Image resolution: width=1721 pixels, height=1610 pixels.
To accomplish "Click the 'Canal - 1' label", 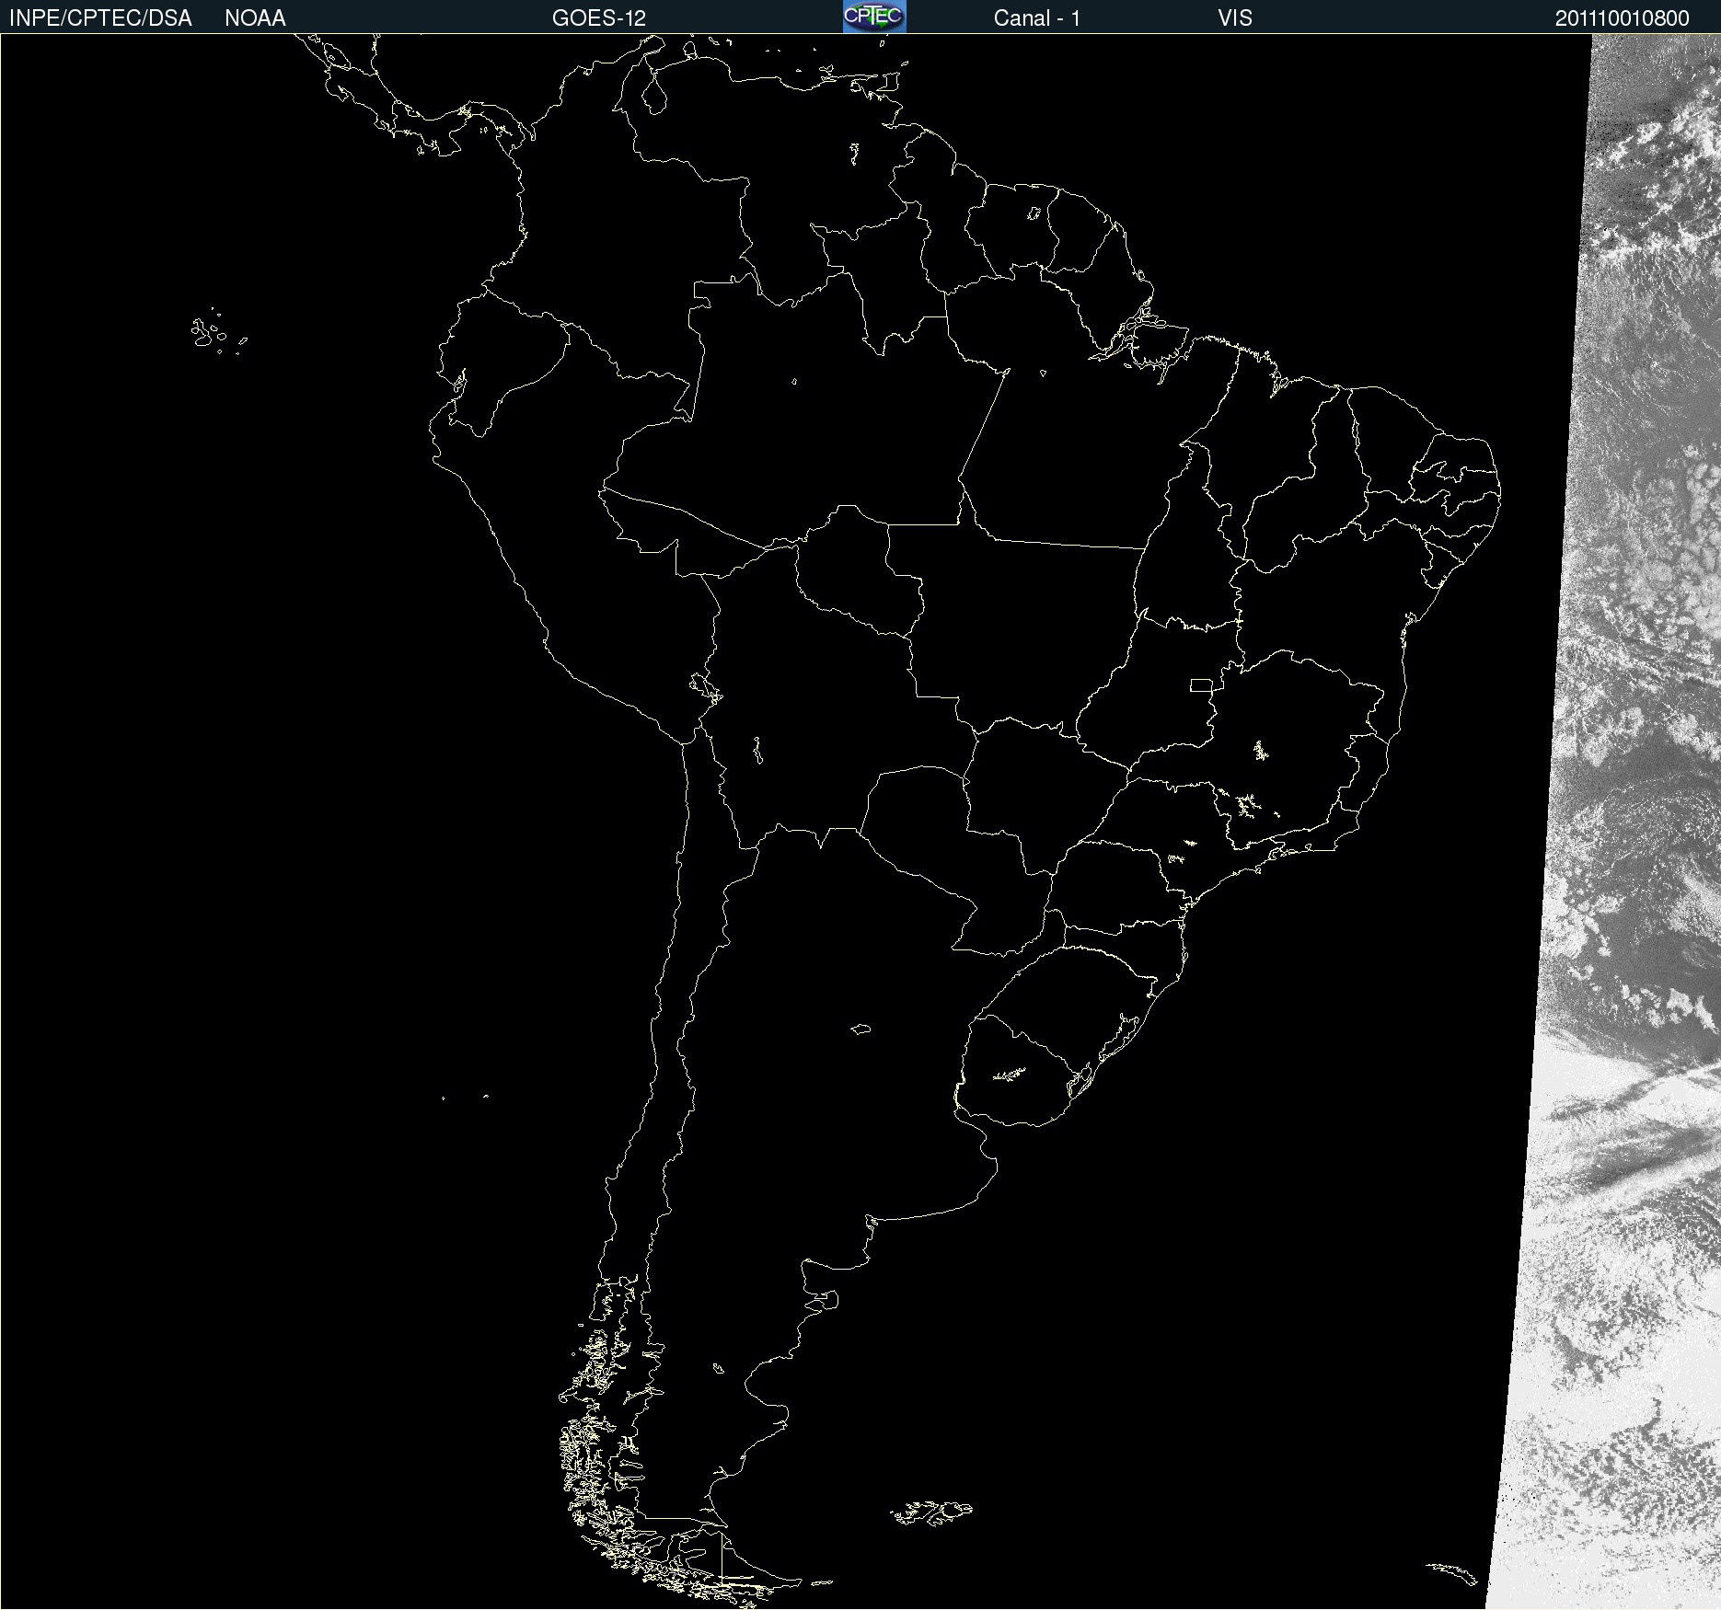I will point(1037,18).
